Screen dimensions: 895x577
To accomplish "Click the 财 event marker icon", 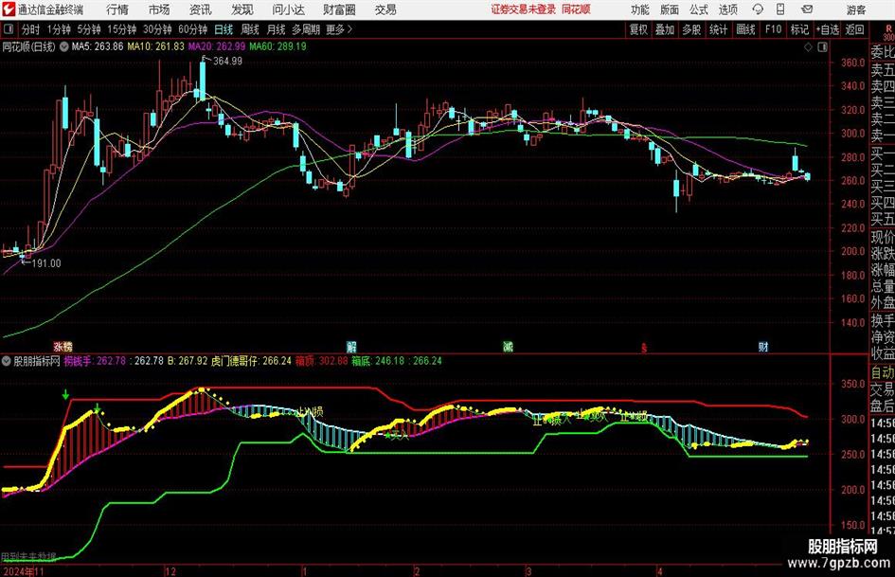I will (x=763, y=346).
